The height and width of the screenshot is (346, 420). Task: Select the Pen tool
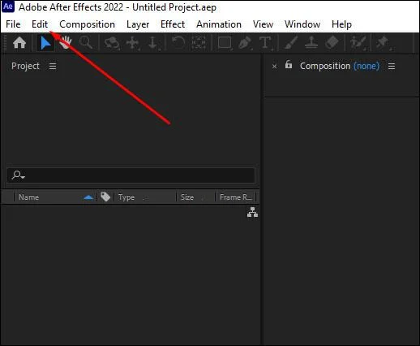pos(245,43)
